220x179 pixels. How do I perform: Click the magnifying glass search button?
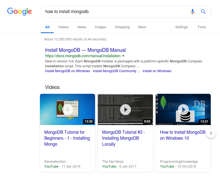pyautogui.click(x=203, y=11)
